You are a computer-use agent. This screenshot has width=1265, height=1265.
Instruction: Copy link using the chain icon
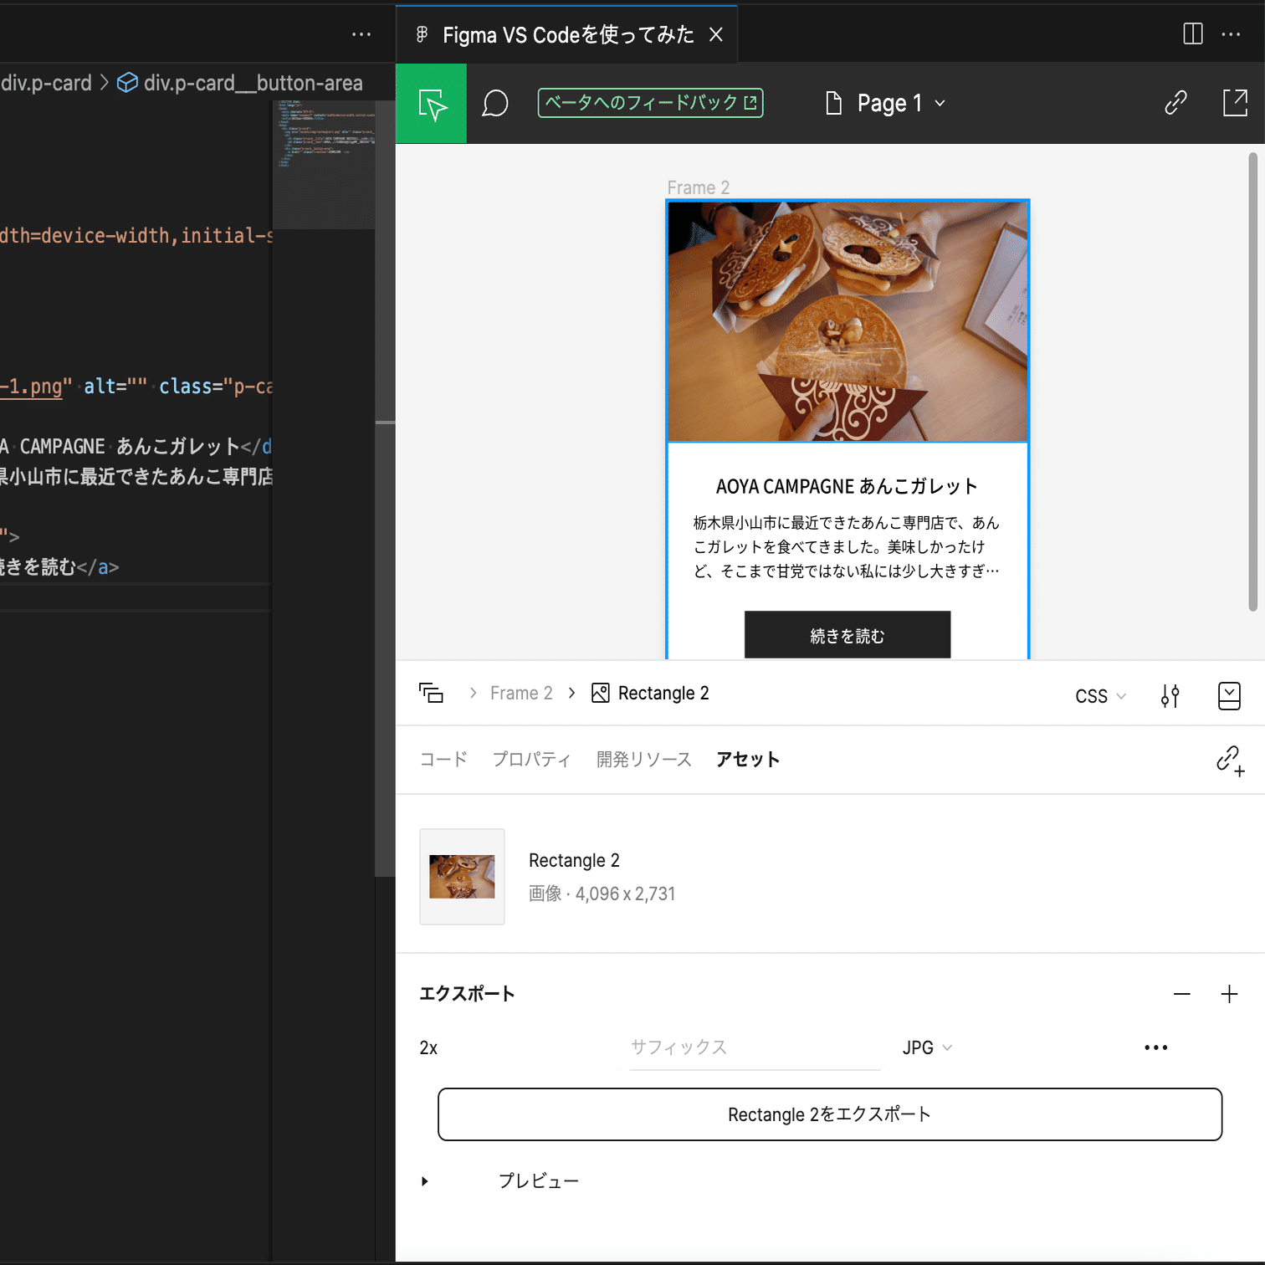pos(1175,103)
